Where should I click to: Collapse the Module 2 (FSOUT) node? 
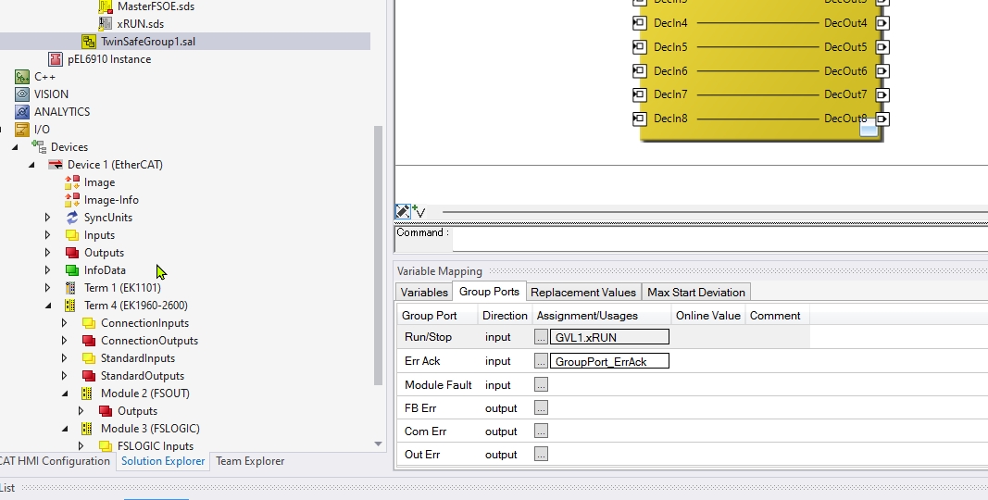coord(65,394)
